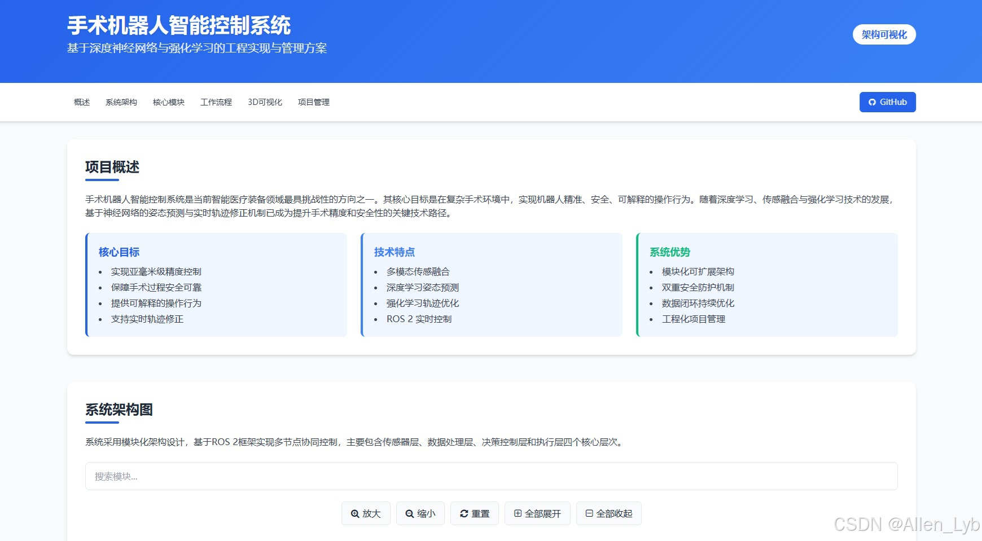Screen dimensions: 982x541
Task: Select the 缩小 zoom-out magnifier icon
Action: click(410, 513)
